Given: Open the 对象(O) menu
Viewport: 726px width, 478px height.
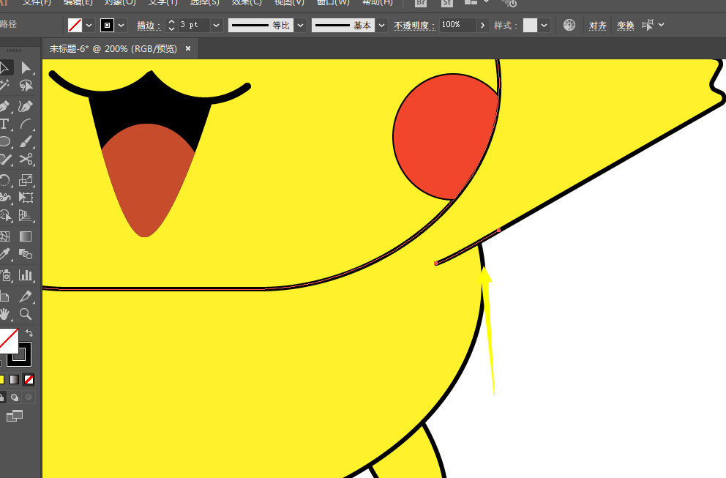Looking at the screenshot, I should point(120,2).
